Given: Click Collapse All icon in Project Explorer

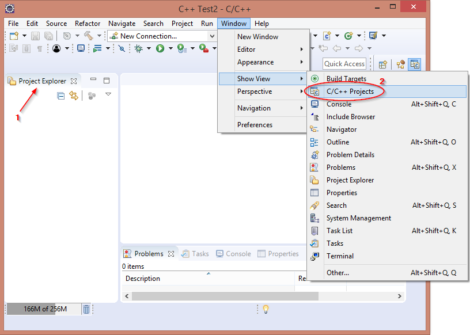Looking at the screenshot, I should point(60,96).
